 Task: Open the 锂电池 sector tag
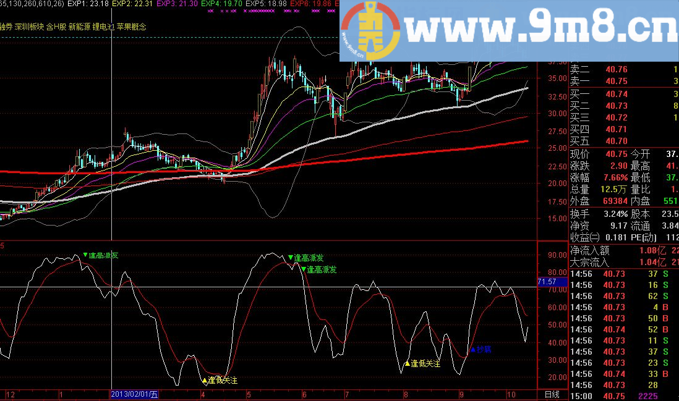(x=103, y=27)
